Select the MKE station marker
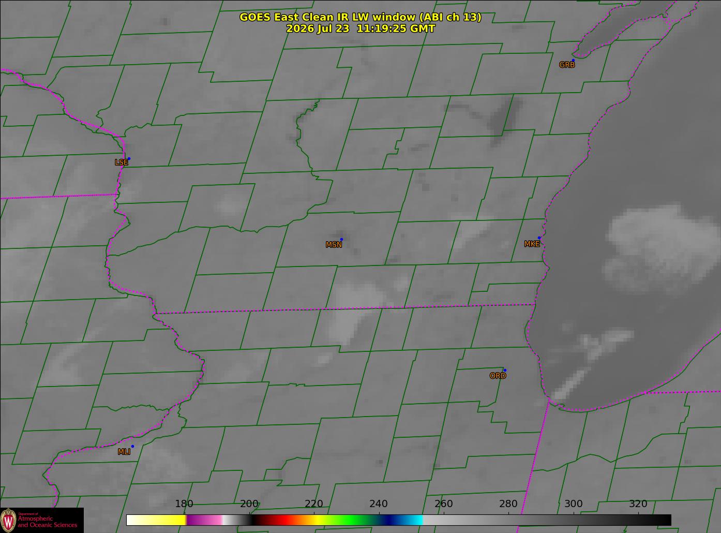 tap(539, 238)
